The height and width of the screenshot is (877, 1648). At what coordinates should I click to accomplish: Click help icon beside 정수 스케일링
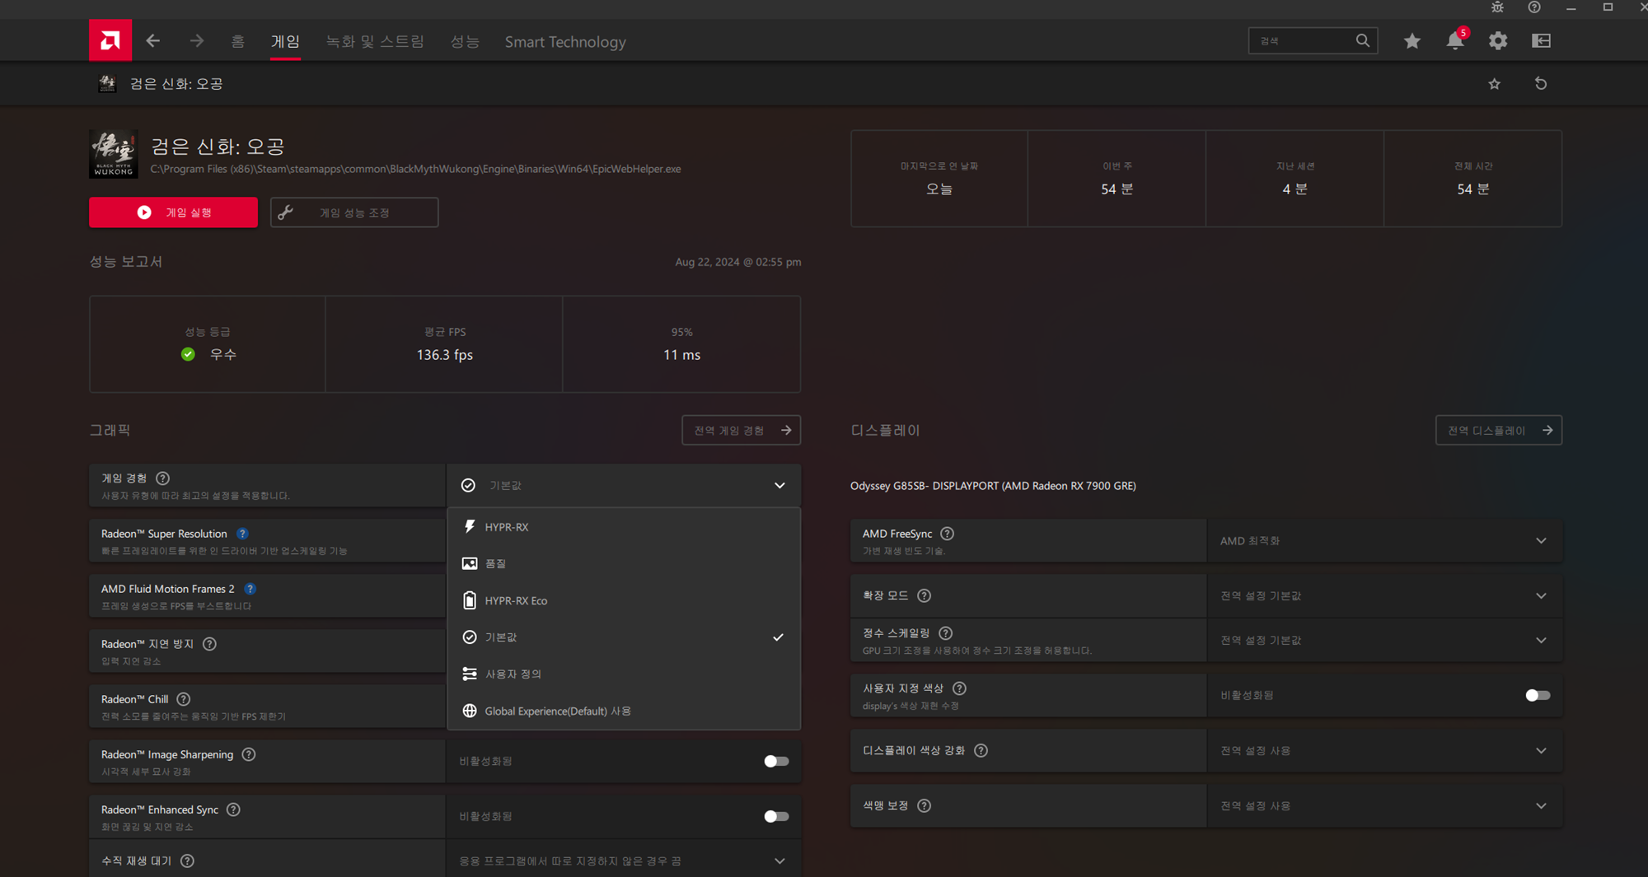[x=945, y=633]
